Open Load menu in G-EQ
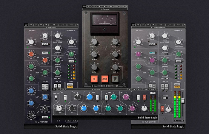209x134 pixels. 146,89
